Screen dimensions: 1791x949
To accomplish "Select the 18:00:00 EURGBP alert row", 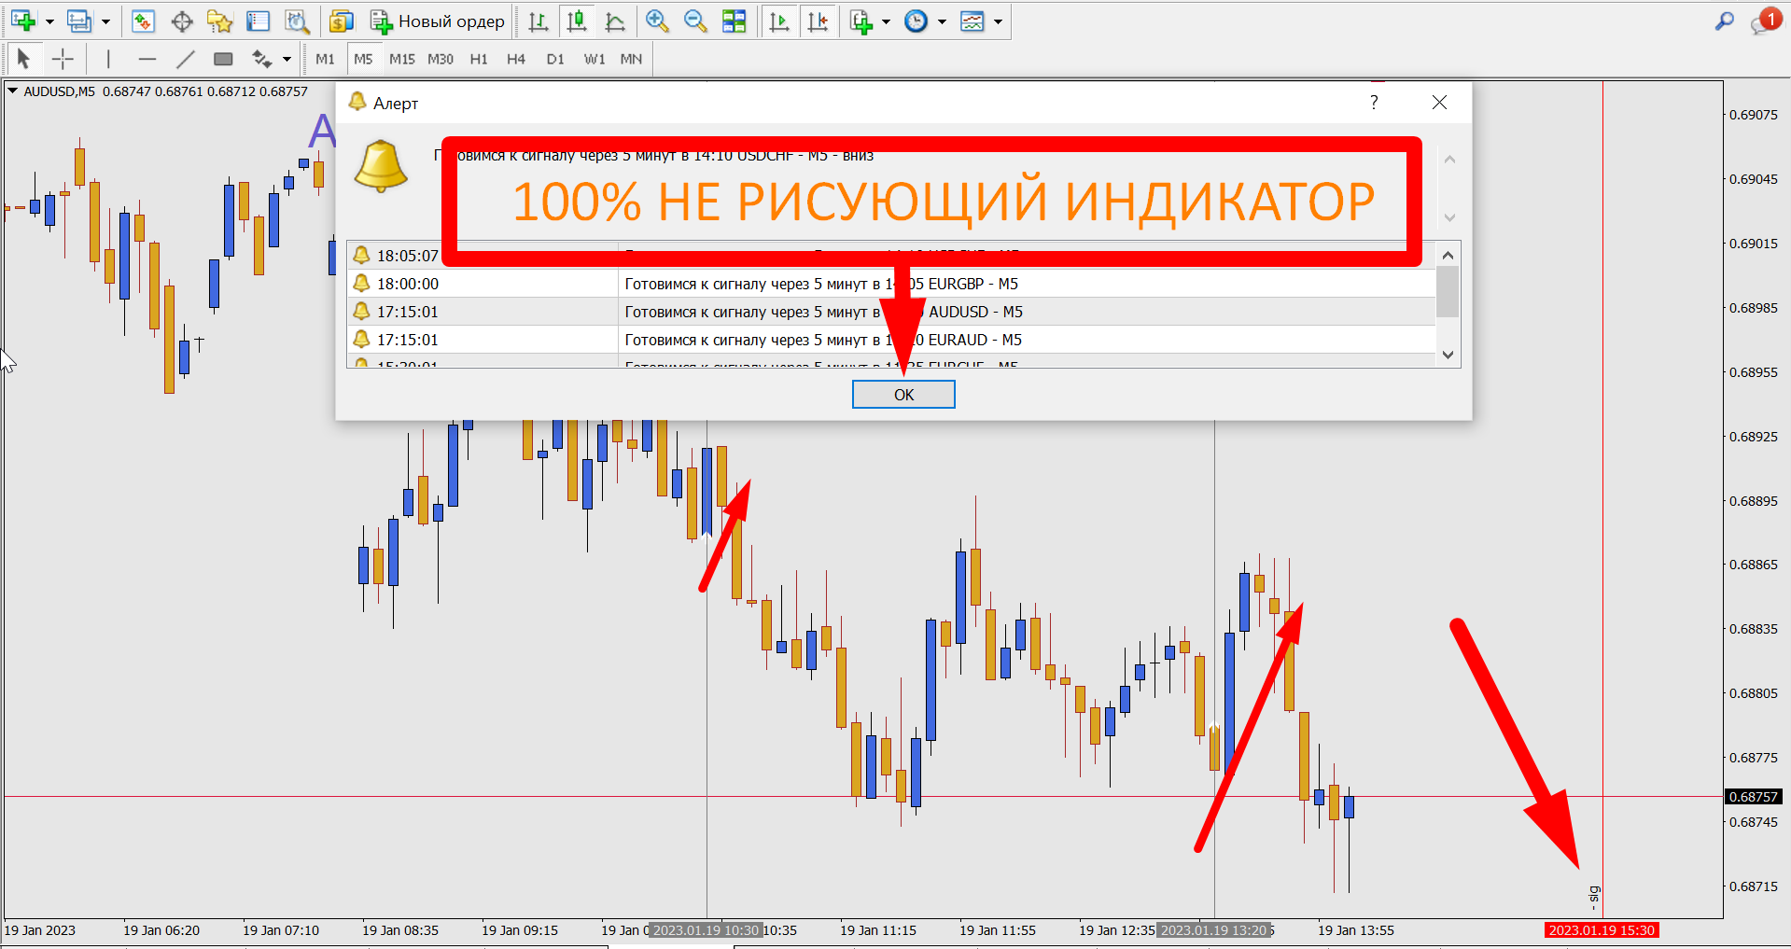I will (890, 284).
